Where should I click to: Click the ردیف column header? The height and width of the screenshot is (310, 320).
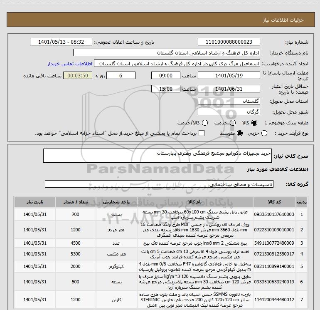(x=302, y=202)
